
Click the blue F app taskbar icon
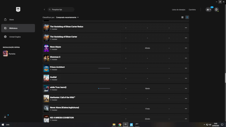(131, 124)
